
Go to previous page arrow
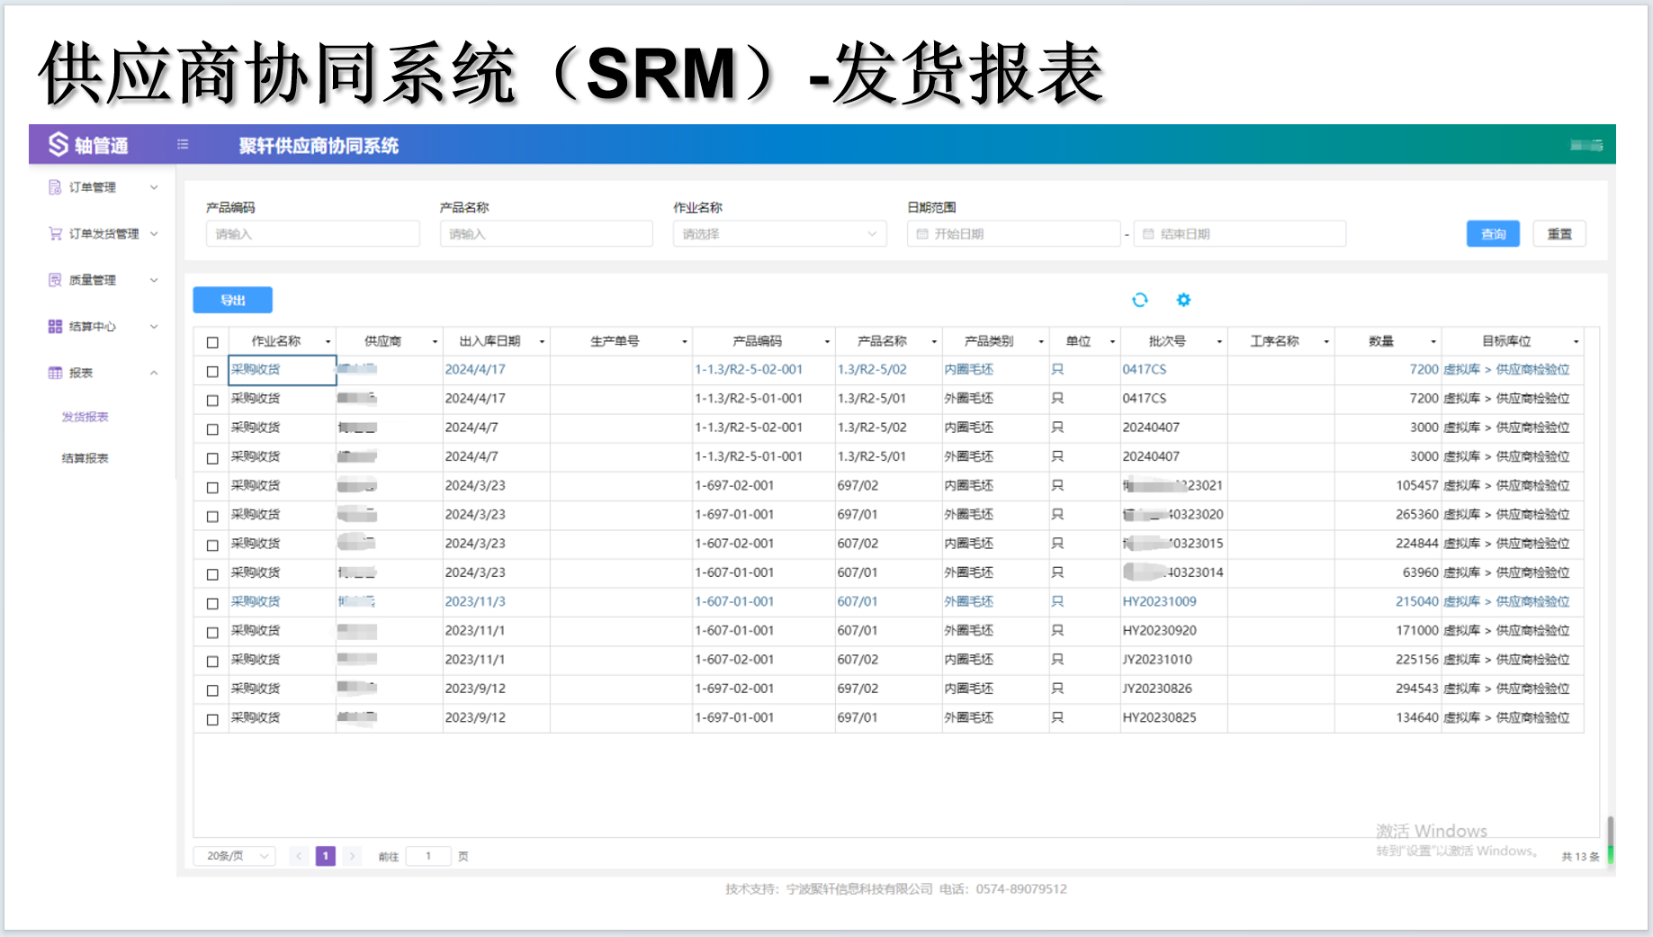[x=299, y=856]
